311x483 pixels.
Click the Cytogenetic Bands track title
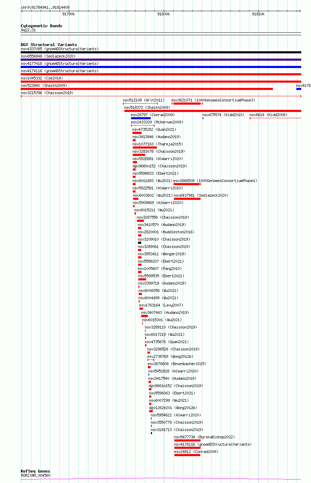click(42, 26)
